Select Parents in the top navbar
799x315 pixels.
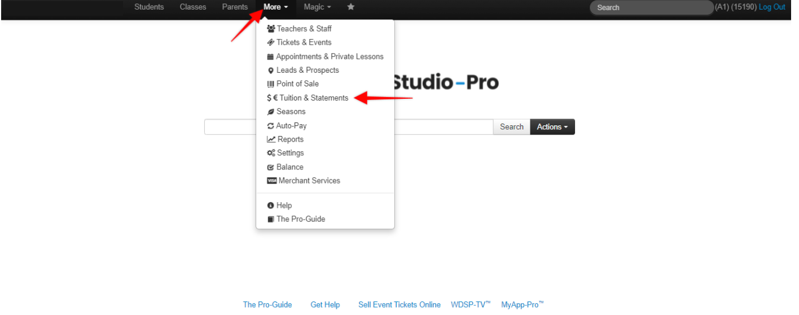point(235,7)
